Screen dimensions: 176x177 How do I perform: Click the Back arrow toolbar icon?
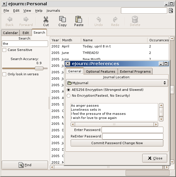pyautogui.click(x=10, y=19)
